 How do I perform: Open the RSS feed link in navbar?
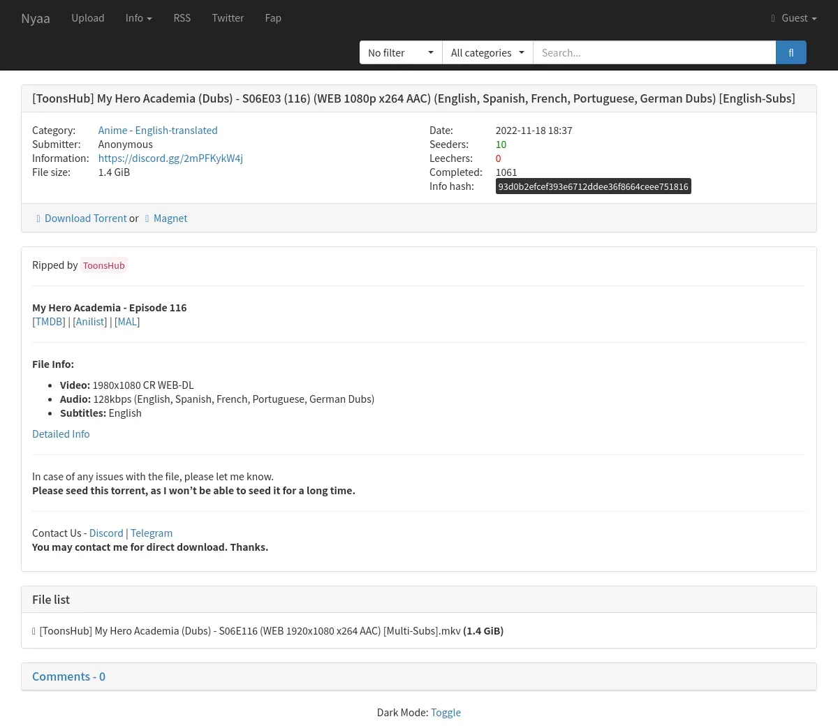click(x=182, y=18)
